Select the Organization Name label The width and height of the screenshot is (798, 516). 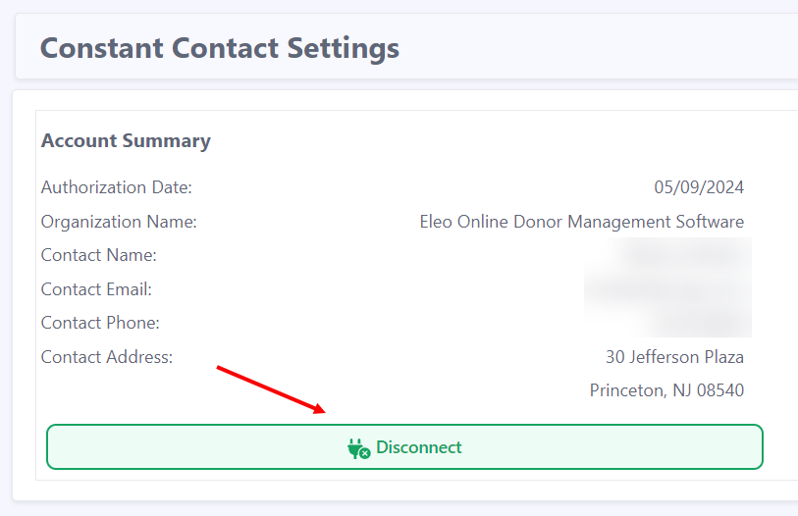119,222
